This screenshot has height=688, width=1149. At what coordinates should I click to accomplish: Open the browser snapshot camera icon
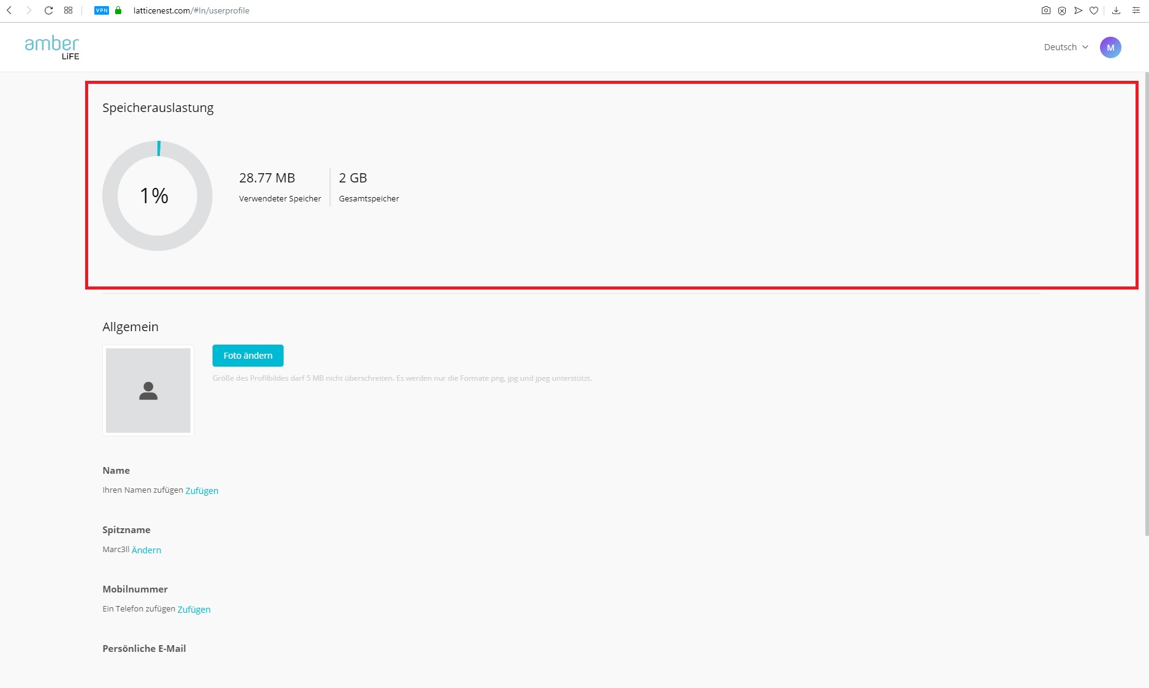point(1046,10)
